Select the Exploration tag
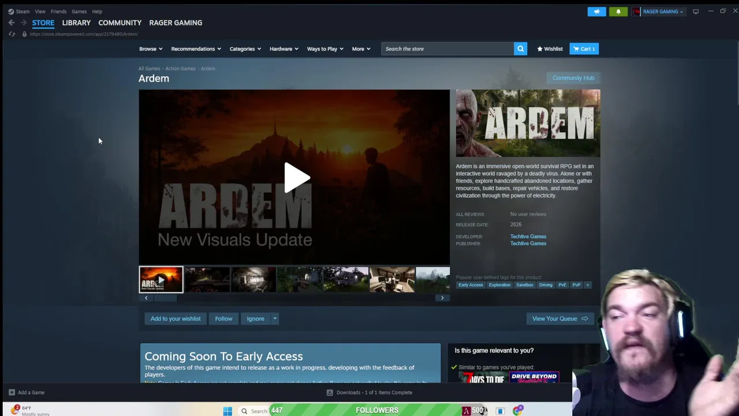 point(499,285)
